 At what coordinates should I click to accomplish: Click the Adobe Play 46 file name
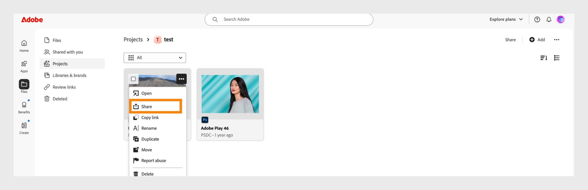pos(215,128)
